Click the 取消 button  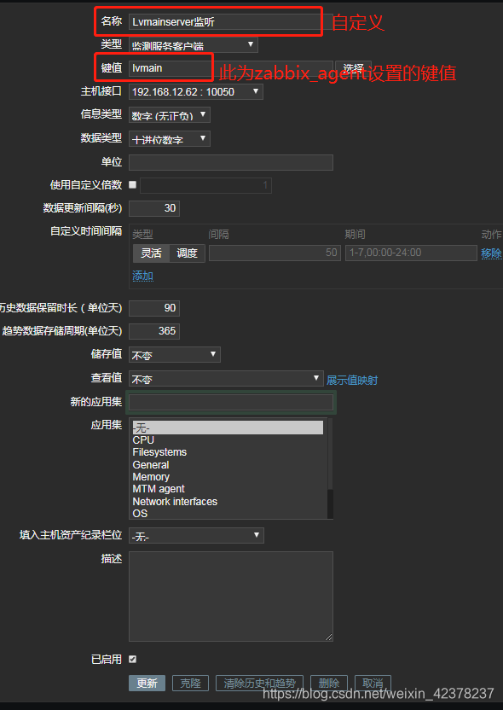[373, 684]
